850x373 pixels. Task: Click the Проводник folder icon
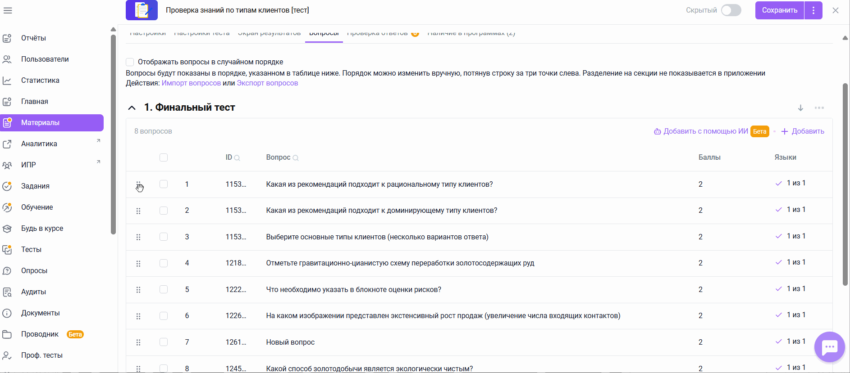(x=7, y=334)
